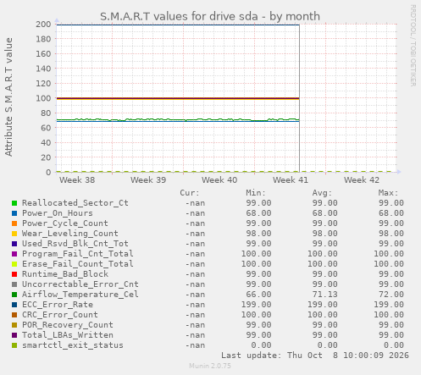Click the Min: column header
Screen dimensions: 421x375
click(x=256, y=193)
